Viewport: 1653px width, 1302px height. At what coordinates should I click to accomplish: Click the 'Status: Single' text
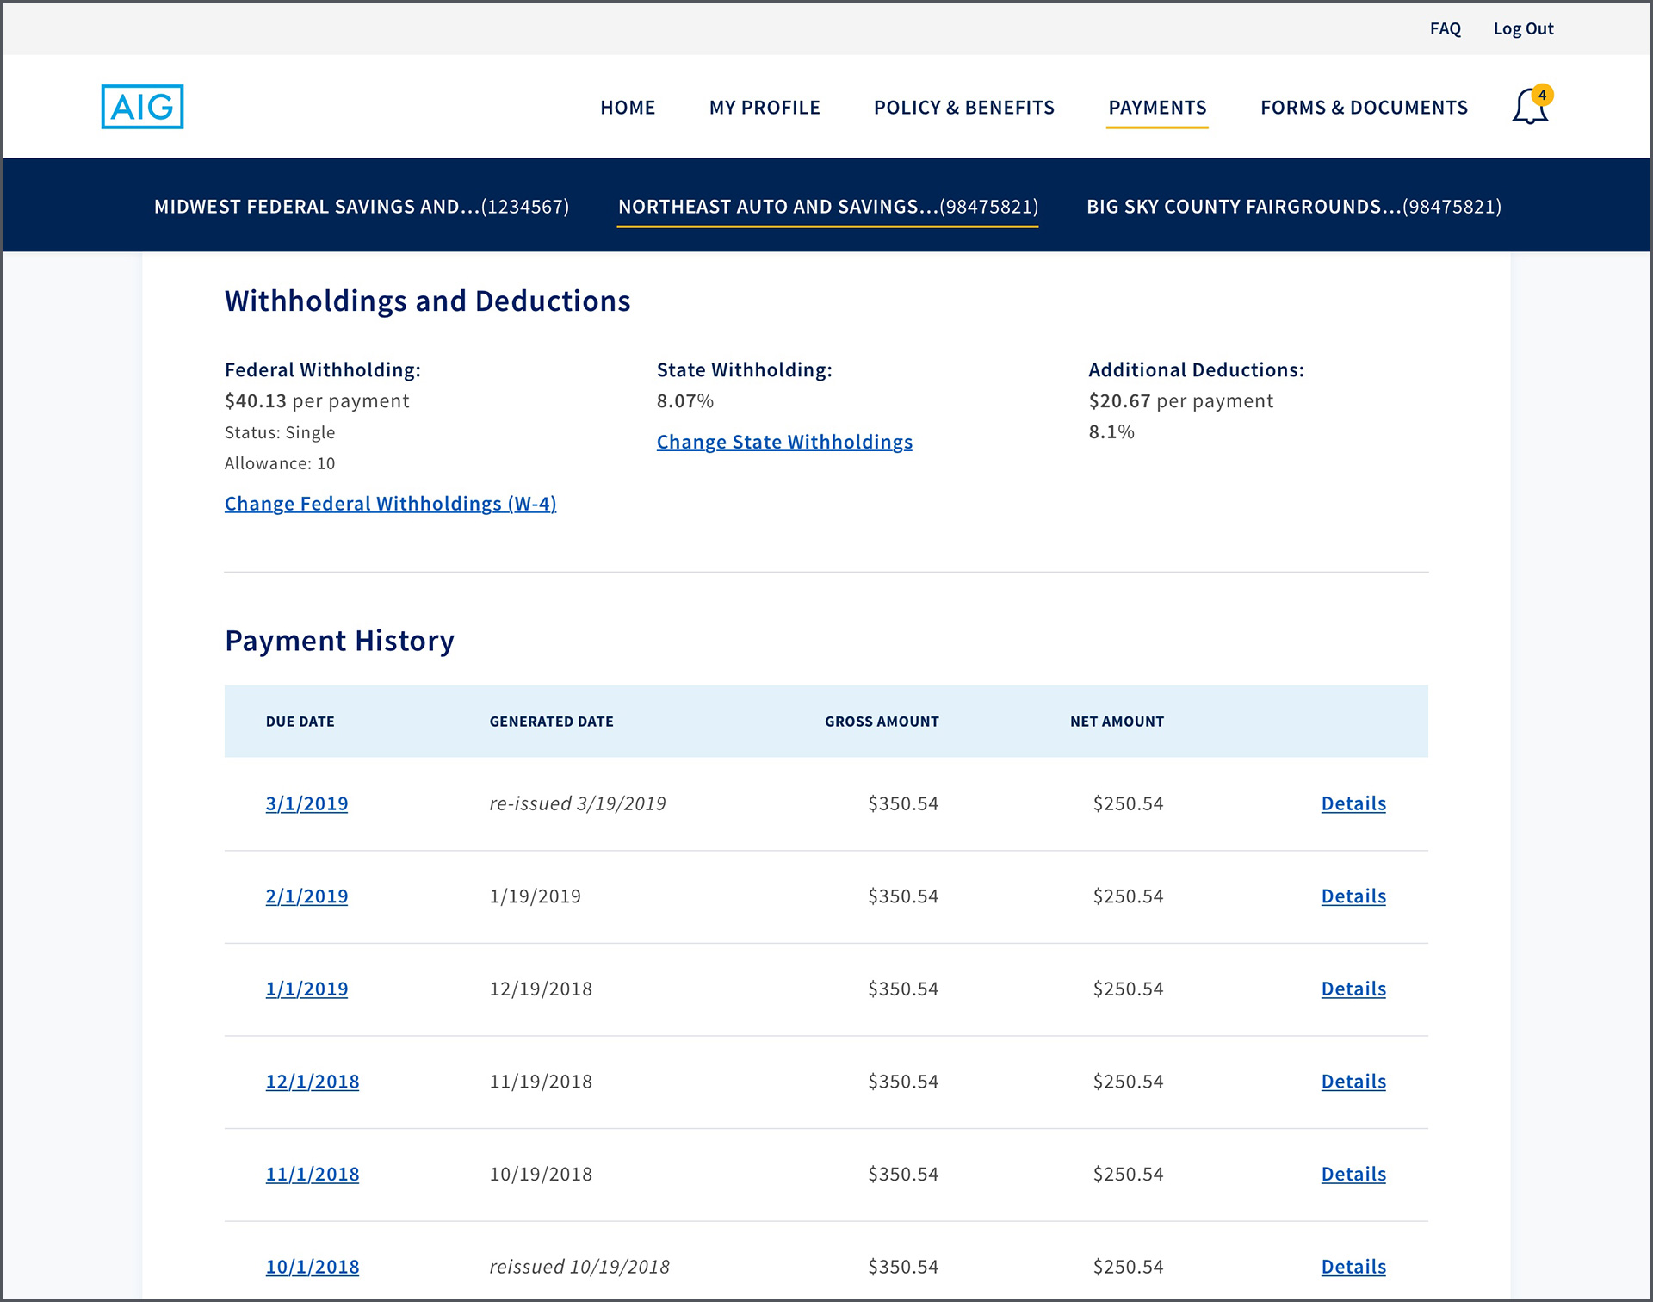point(280,432)
